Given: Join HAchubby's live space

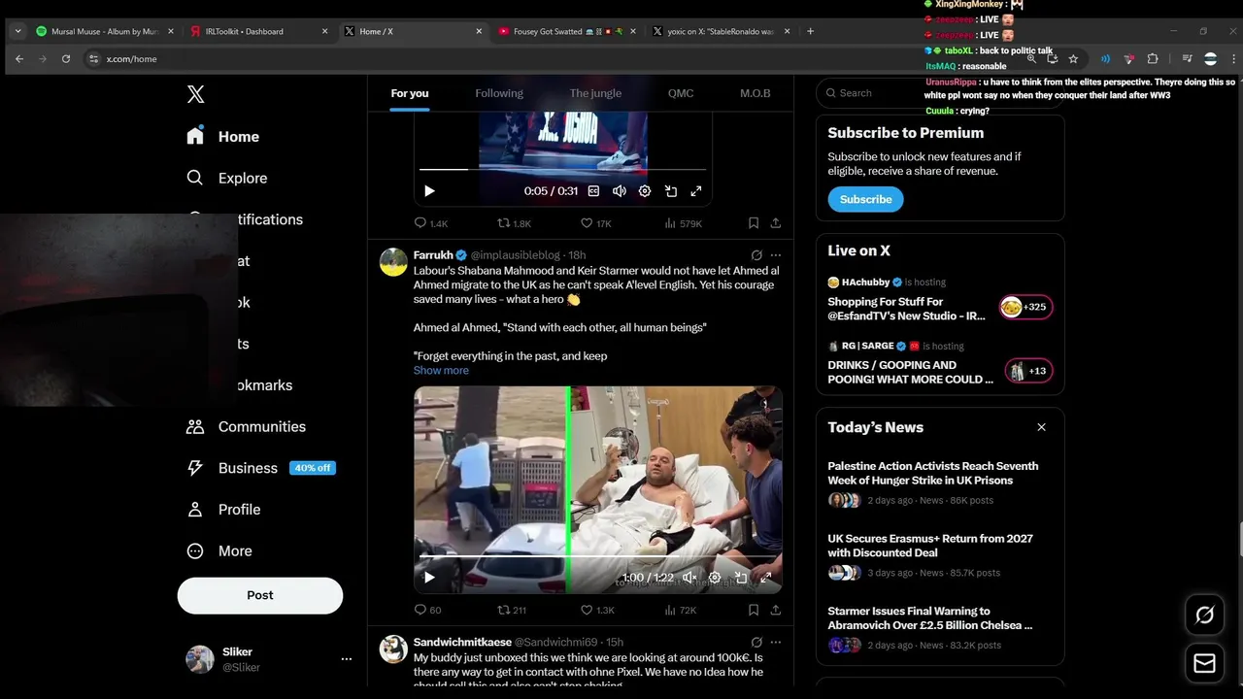Looking at the screenshot, I should point(940,300).
